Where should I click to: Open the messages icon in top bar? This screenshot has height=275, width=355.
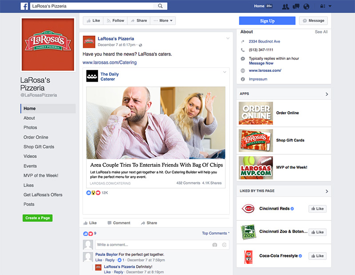(x=296, y=6)
